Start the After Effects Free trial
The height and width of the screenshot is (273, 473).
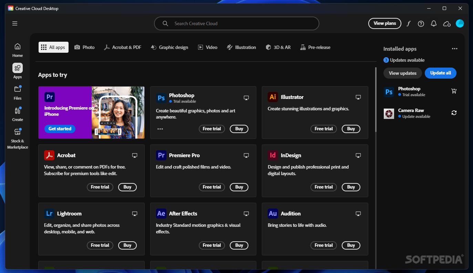[212, 245]
